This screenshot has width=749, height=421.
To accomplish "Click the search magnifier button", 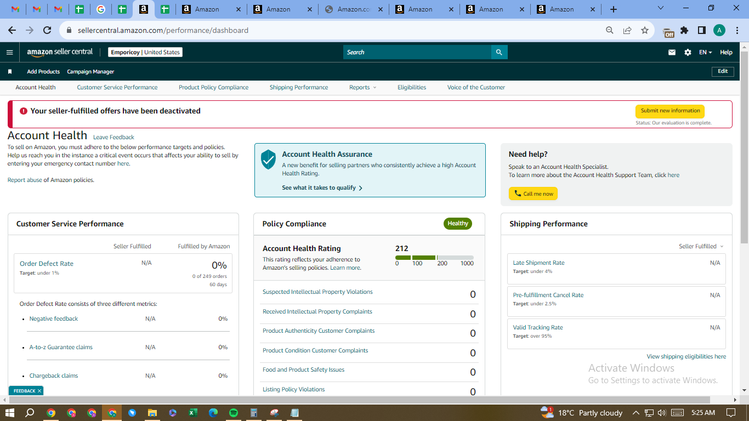I will click(x=499, y=52).
